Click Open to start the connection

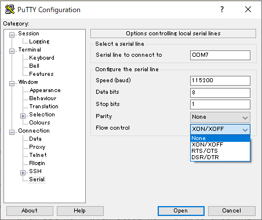(x=181, y=211)
